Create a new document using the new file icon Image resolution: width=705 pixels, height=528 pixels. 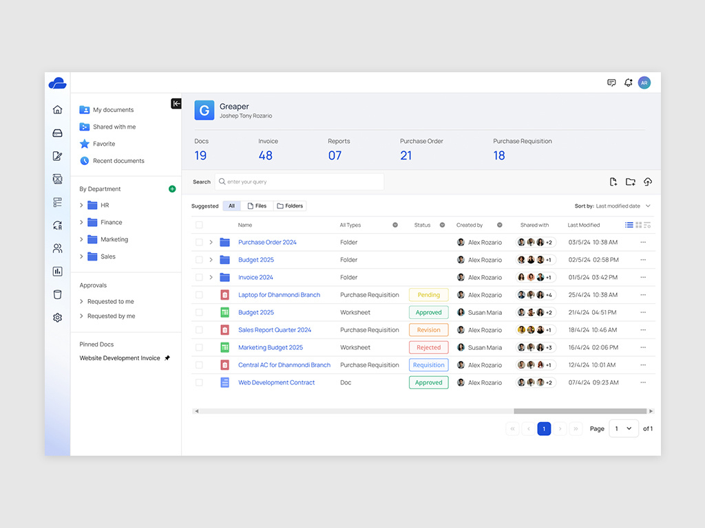613,181
